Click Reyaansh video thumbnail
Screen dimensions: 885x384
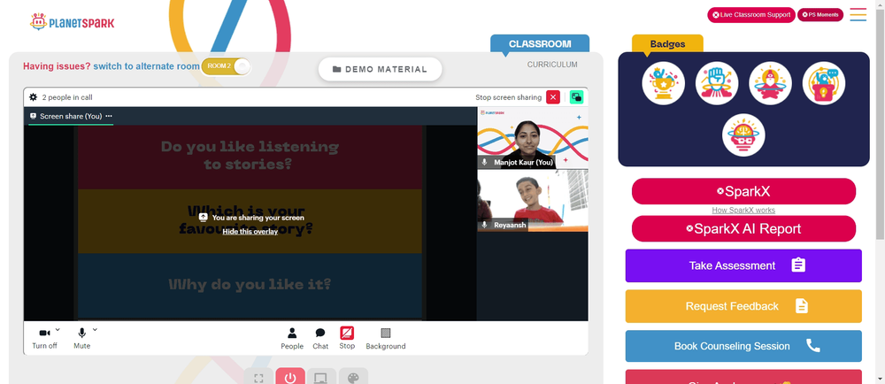pos(533,201)
